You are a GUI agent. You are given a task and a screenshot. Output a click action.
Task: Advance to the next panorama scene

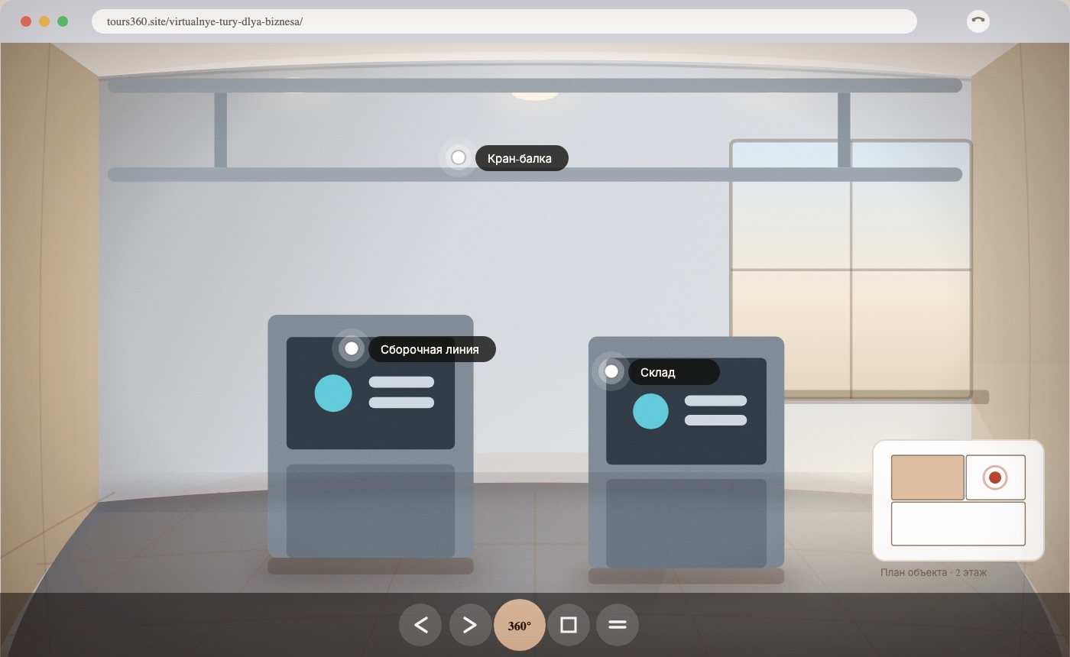[470, 625]
